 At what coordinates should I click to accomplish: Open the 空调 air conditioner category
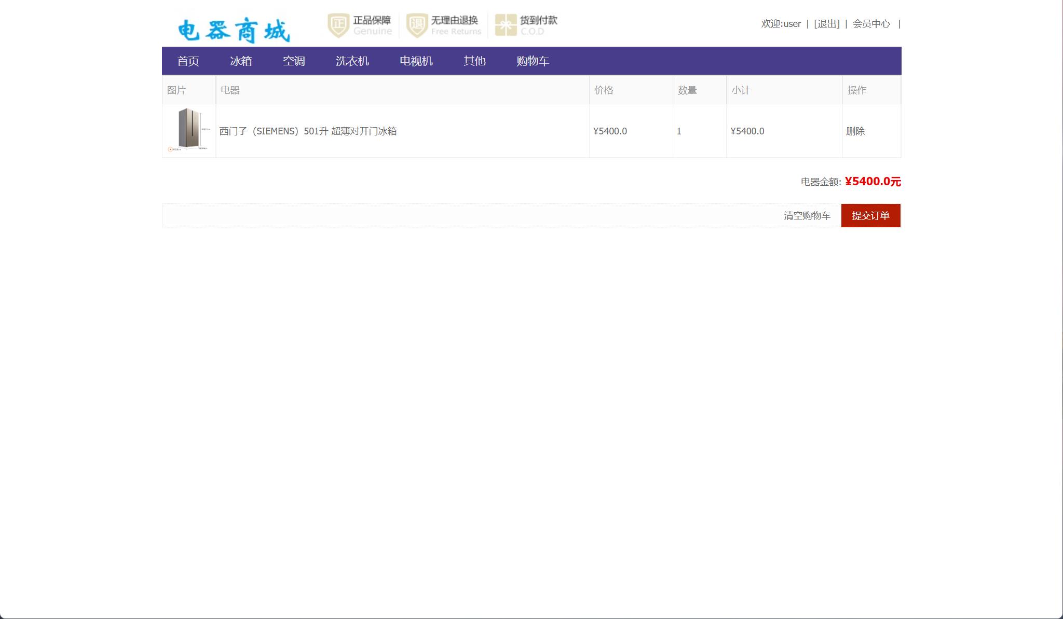pyautogui.click(x=294, y=61)
